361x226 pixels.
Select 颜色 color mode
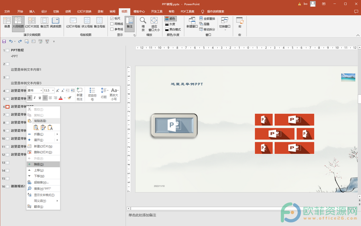[170, 19]
